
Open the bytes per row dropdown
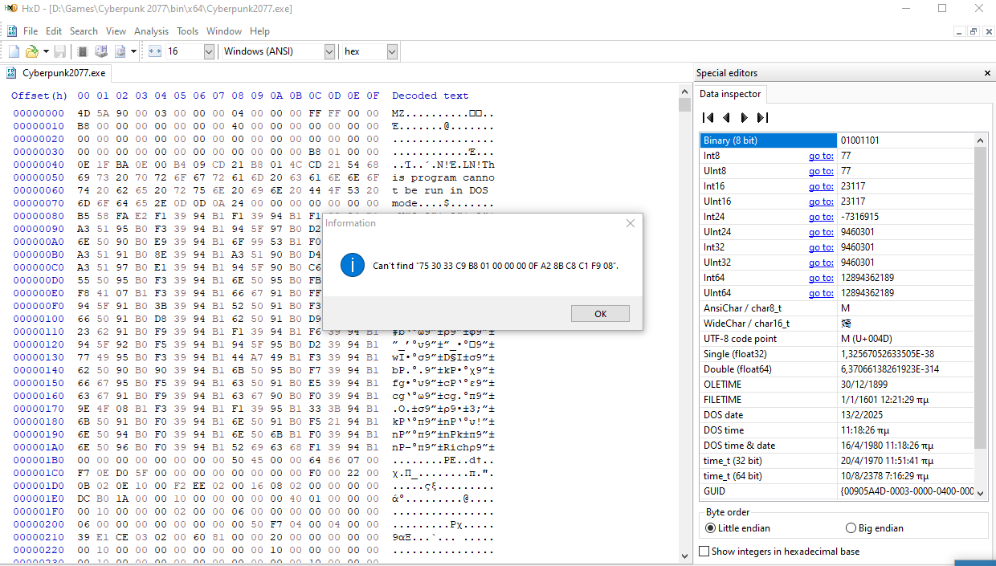coord(209,51)
